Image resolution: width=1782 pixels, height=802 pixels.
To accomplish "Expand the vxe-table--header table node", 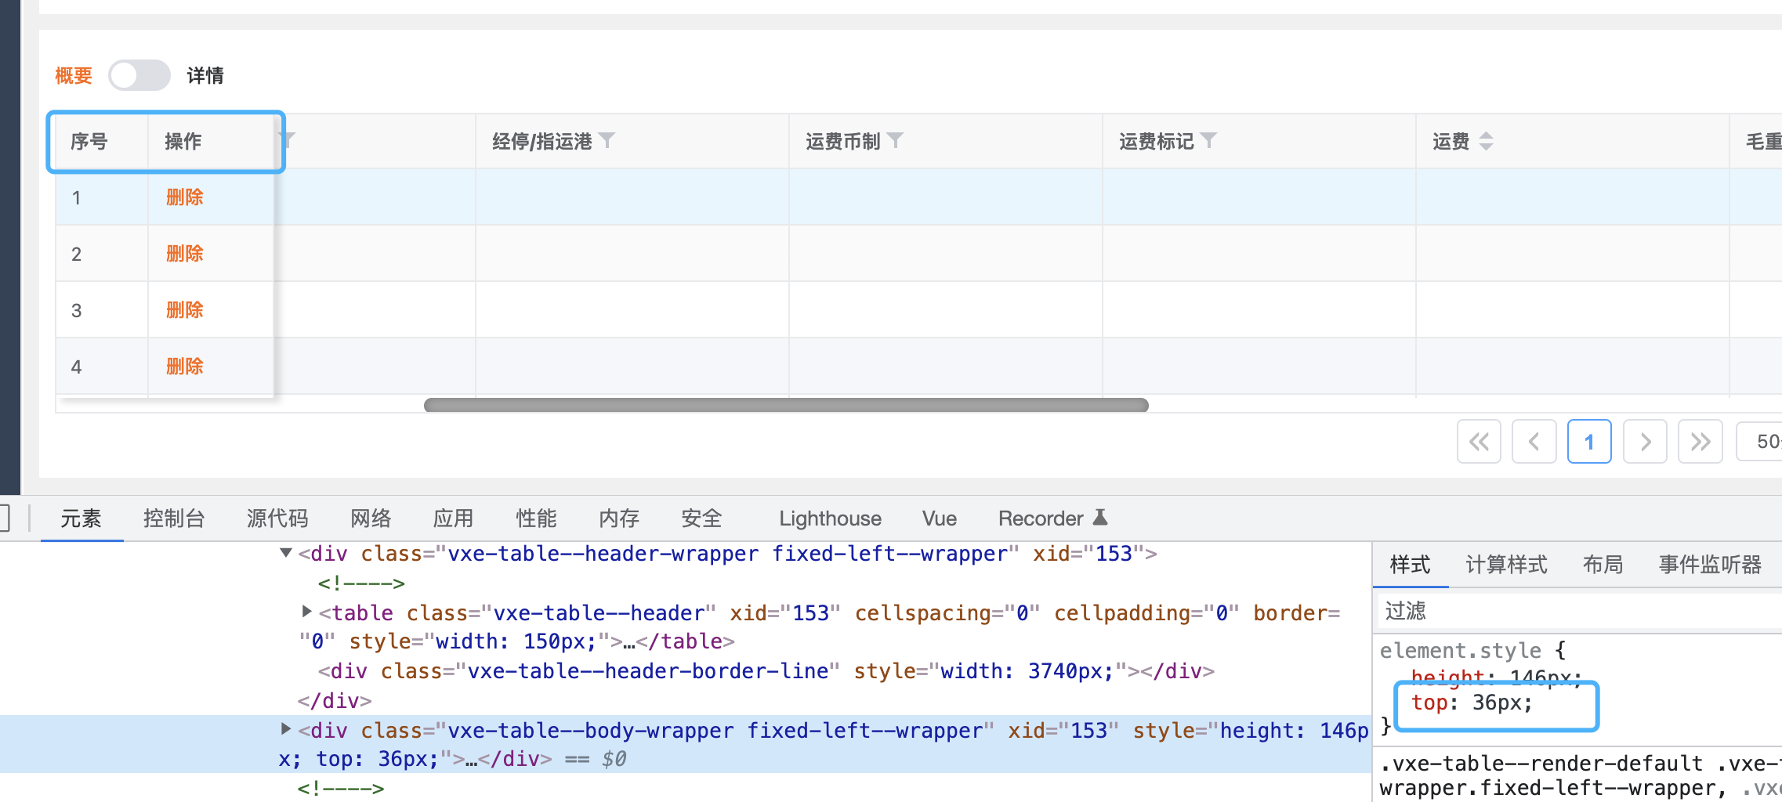I will coord(306,612).
